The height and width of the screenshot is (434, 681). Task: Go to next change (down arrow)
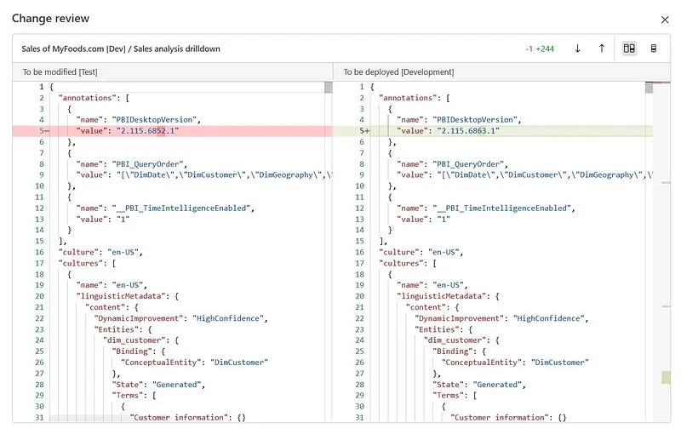pos(577,49)
